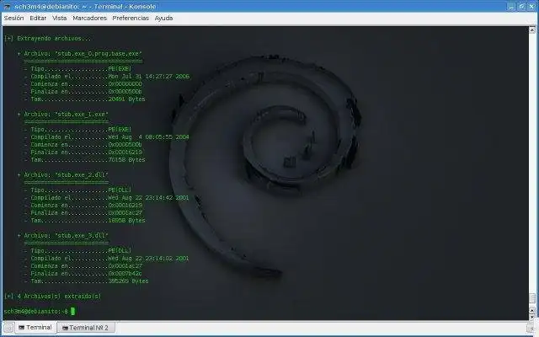This screenshot has height=337, width=539.
Task: Click the file name 'stub.exe_0.prog.base.exe'
Action: (99, 54)
